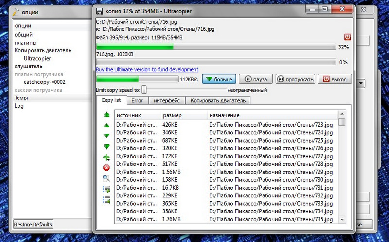Open the Buy the Ultimate version link
389x242 pixels.
coord(147,69)
